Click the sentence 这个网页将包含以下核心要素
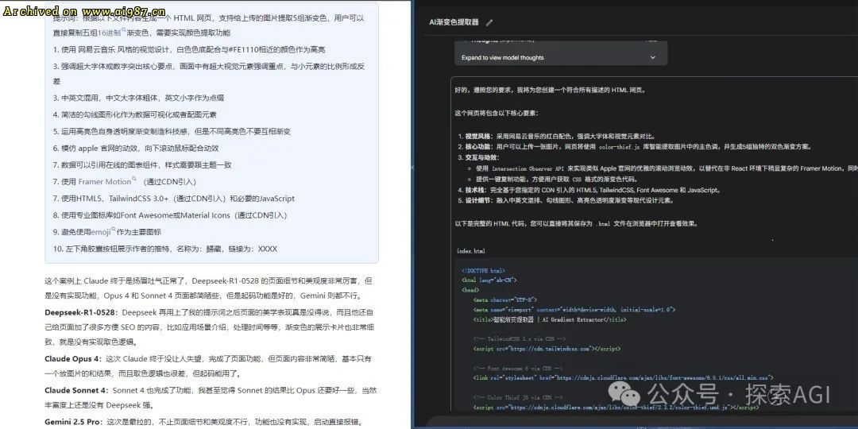This screenshot has height=429, width=858. tap(497, 114)
